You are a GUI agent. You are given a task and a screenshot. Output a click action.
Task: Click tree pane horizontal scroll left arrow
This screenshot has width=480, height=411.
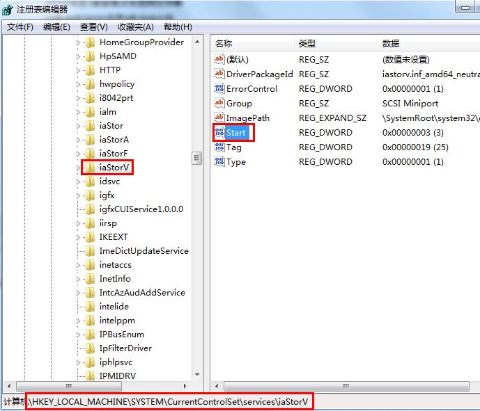click(x=9, y=386)
